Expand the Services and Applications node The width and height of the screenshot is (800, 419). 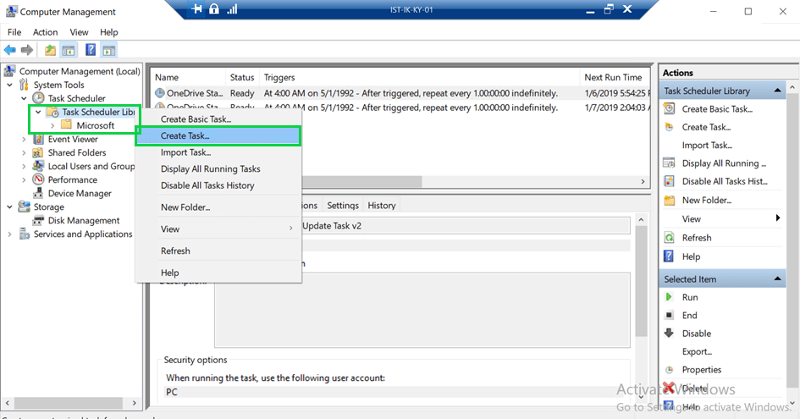click(x=10, y=234)
